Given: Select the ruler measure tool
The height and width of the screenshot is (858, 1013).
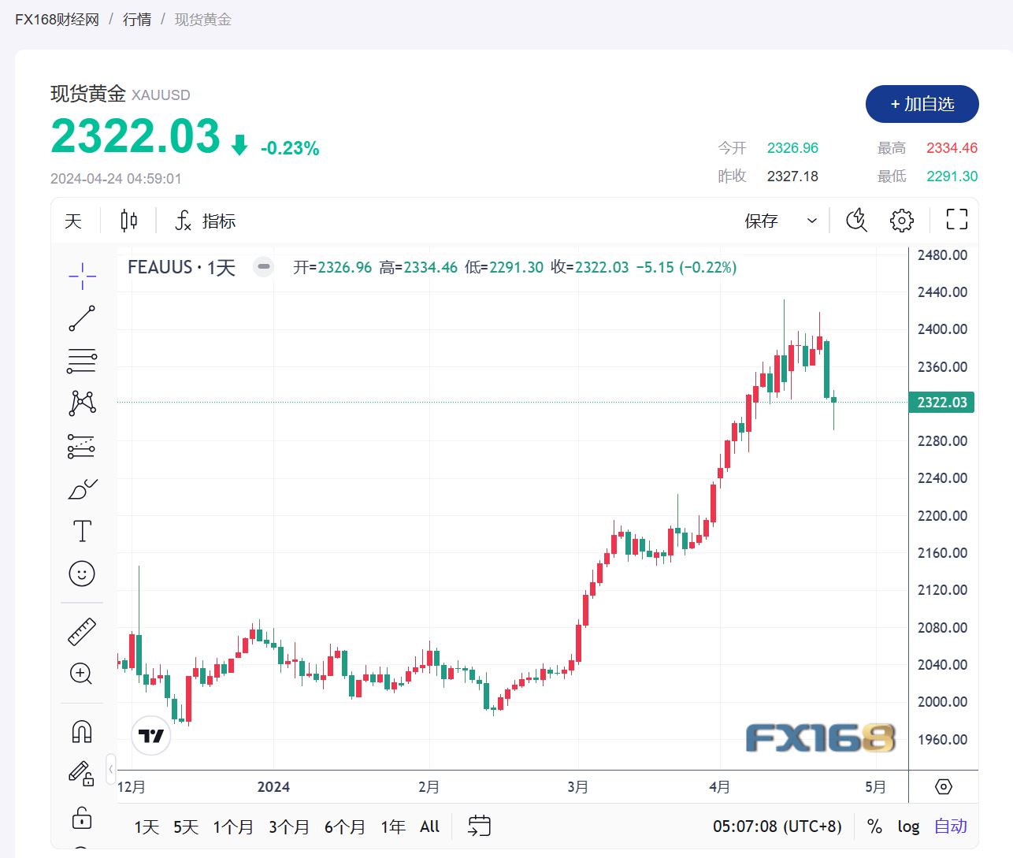Looking at the screenshot, I should tap(82, 632).
